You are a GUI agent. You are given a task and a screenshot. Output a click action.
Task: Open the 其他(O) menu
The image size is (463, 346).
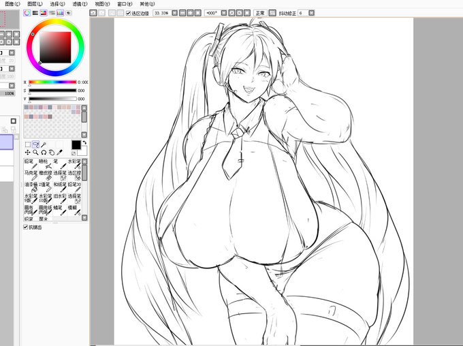tap(147, 4)
